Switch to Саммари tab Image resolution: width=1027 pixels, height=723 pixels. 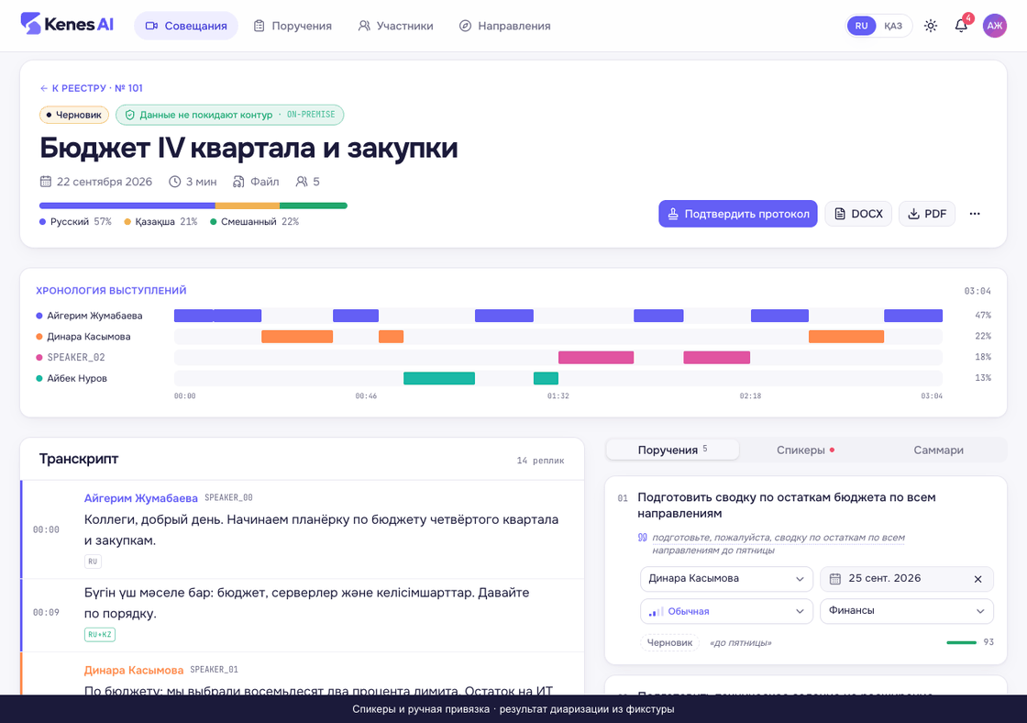pos(938,450)
